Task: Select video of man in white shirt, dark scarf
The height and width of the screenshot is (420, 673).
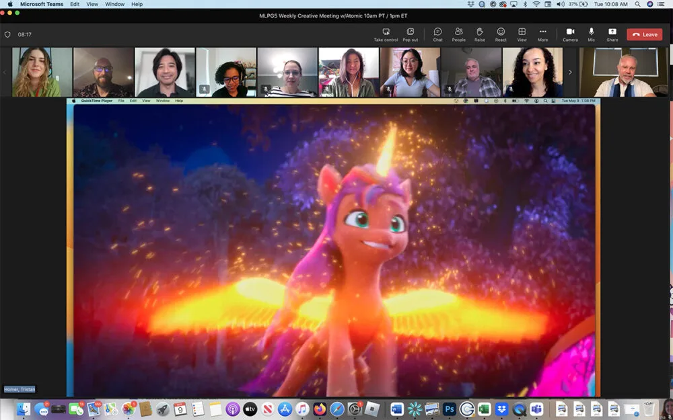Action: (624, 72)
